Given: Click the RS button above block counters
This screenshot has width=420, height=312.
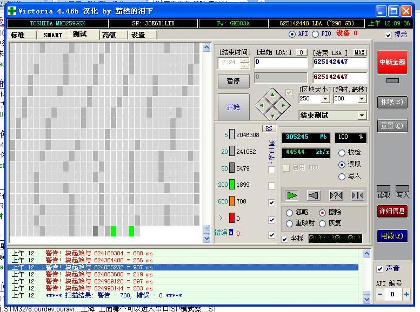Looking at the screenshot, I should [269, 128].
